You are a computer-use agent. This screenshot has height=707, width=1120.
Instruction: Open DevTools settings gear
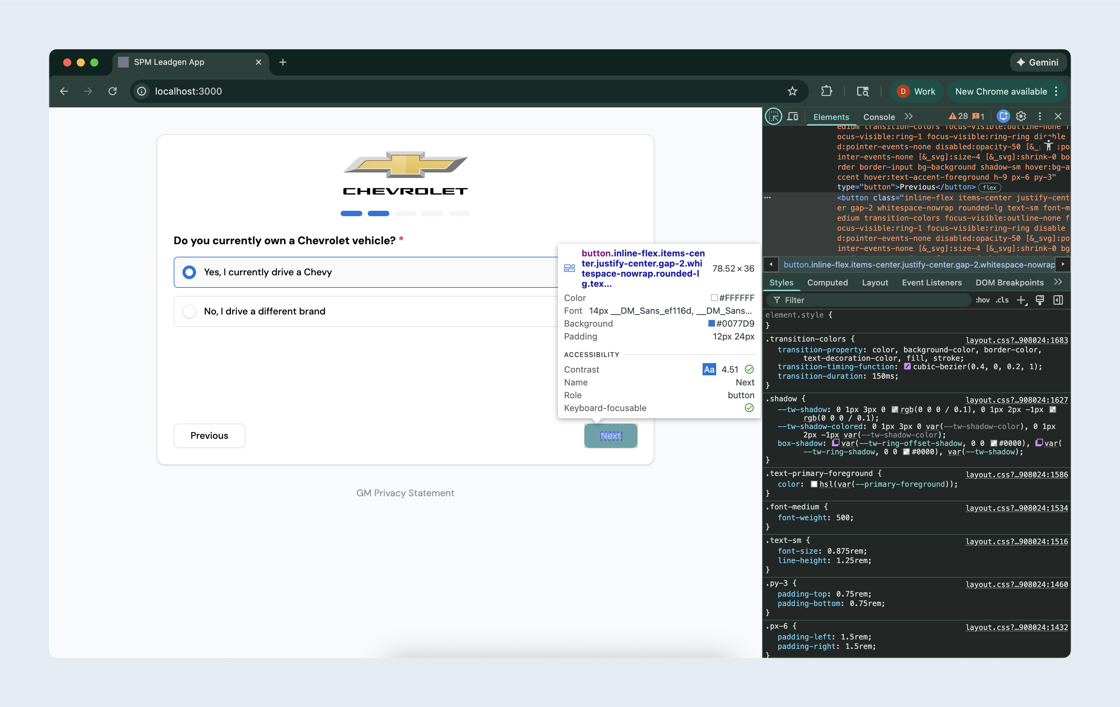click(x=1021, y=116)
